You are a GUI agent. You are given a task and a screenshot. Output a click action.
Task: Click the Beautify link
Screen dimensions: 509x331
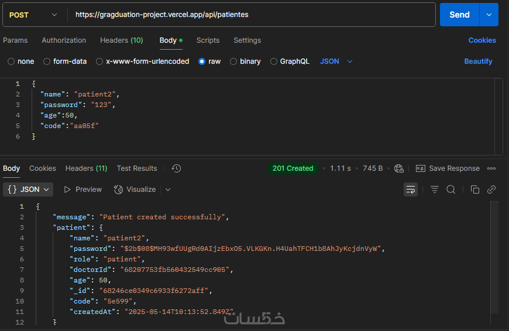[x=478, y=61]
